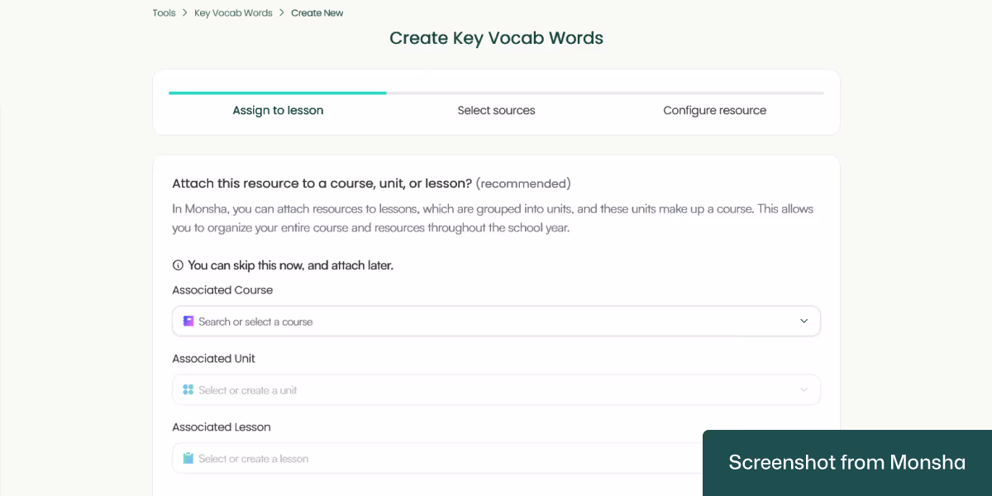Click the Create Key Vocab Words heading
Screen dimensions: 992x496
coord(496,38)
